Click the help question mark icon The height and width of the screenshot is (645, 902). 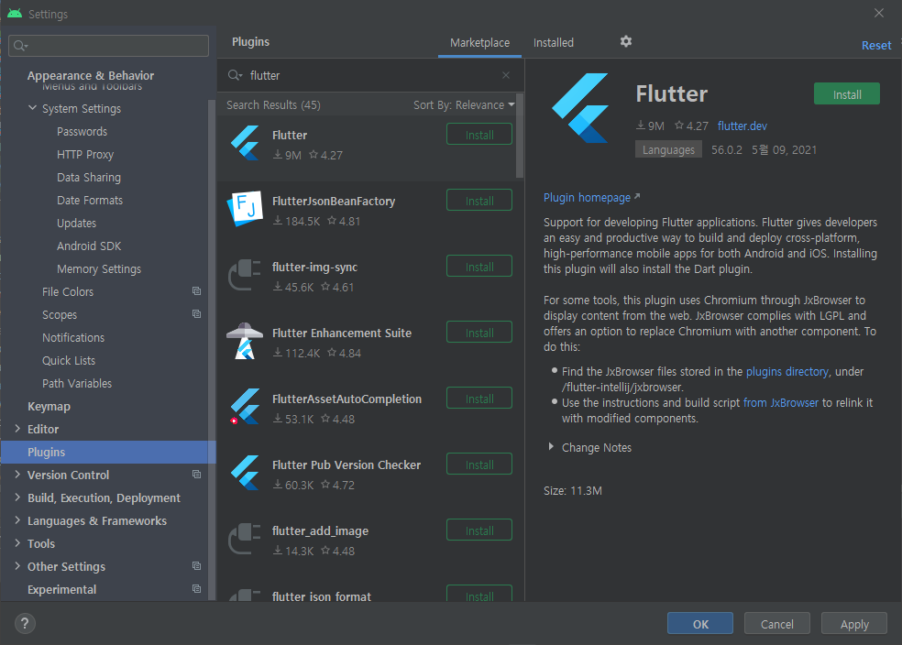[25, 624]
